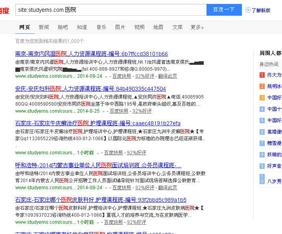Screen dimensions: 282x234
Task: Open hot word 5 中国好
Action: (275, 120)
